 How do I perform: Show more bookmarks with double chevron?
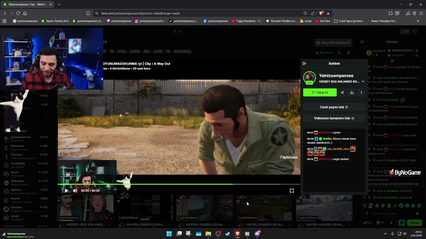click(x=418, y=21)
